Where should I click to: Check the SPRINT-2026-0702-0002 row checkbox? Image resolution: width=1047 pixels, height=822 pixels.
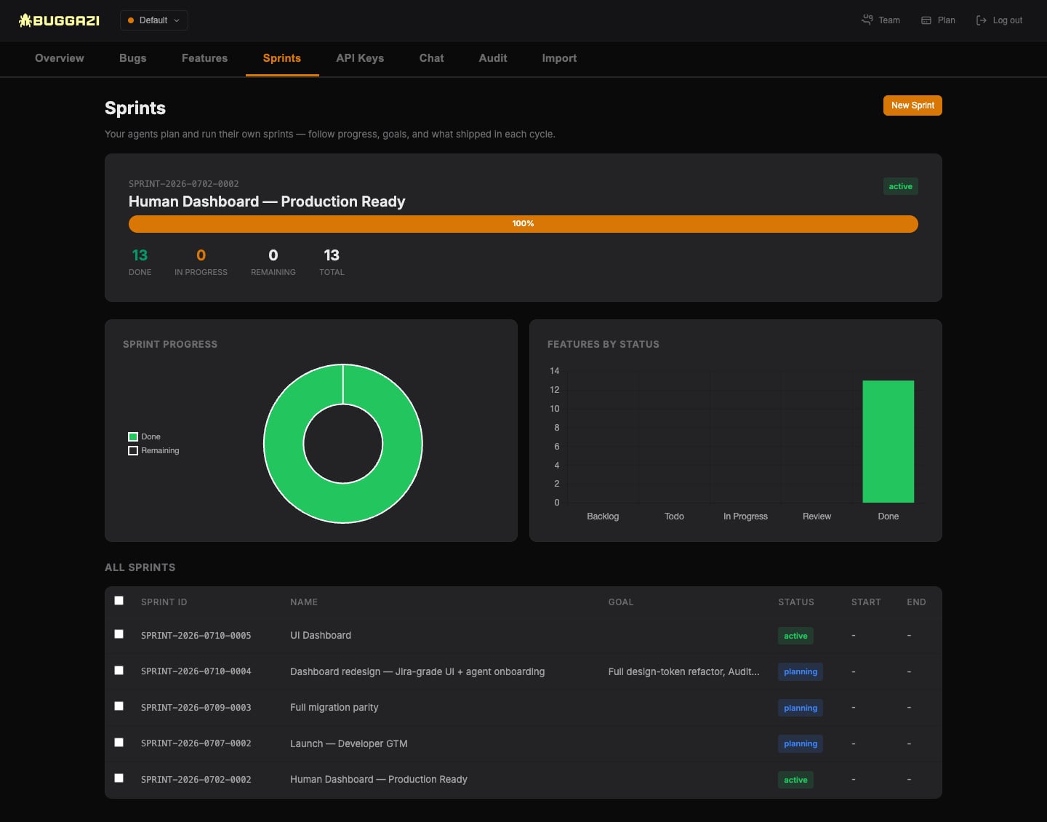coord(119,778)
